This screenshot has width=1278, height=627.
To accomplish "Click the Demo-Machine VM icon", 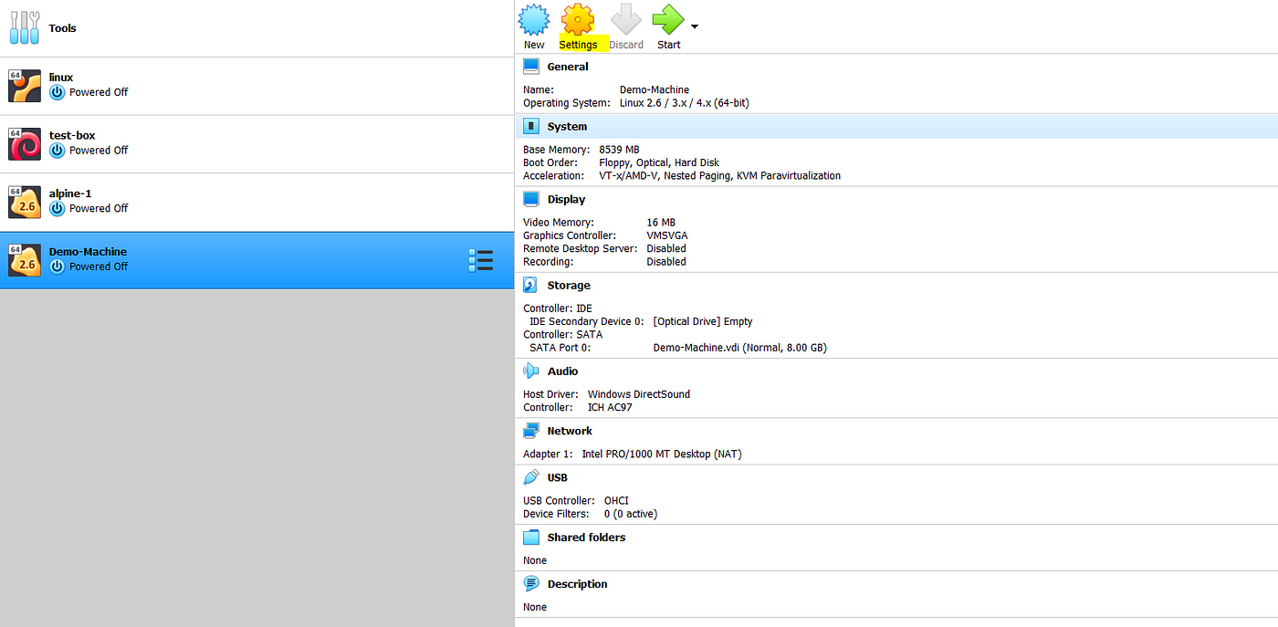I will (x=25, y=260).
